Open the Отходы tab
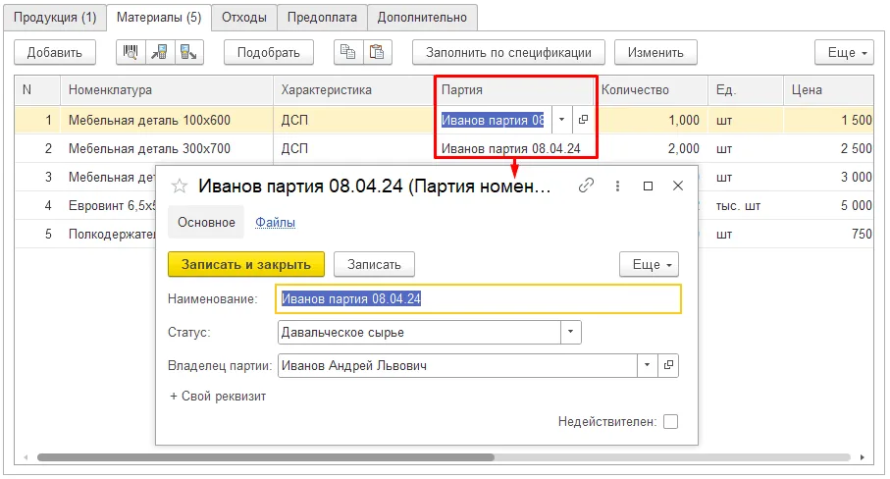The image size is (890, 479). click(244, 18)
